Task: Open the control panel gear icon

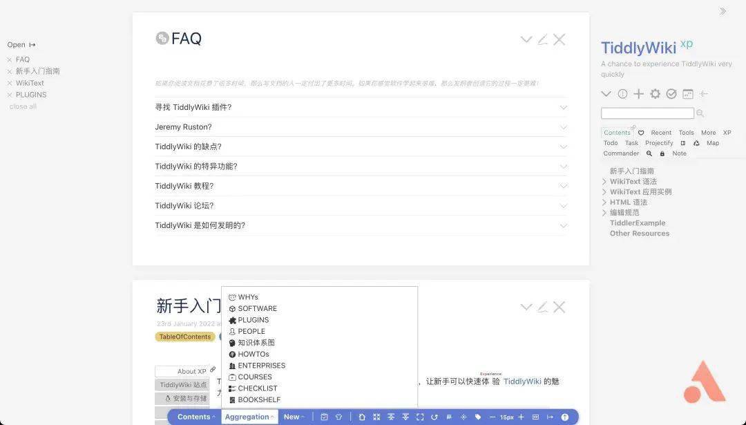Action: point(655,93)
